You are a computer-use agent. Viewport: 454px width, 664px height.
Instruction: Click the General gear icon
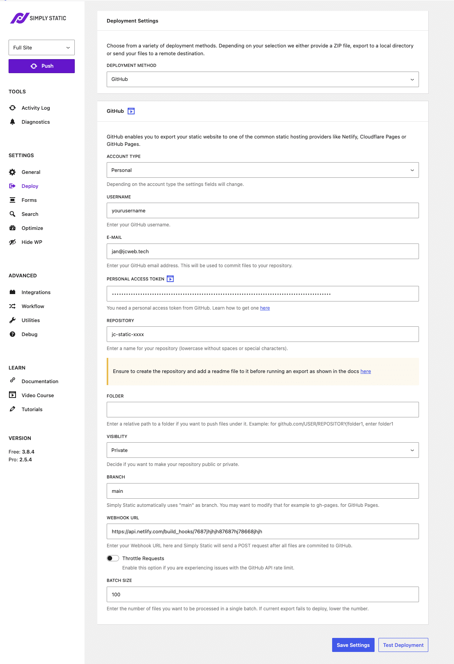(12, 172)
